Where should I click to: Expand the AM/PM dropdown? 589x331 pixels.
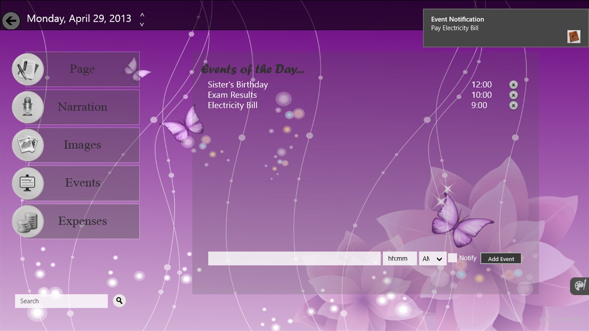[x=433, y=259]
